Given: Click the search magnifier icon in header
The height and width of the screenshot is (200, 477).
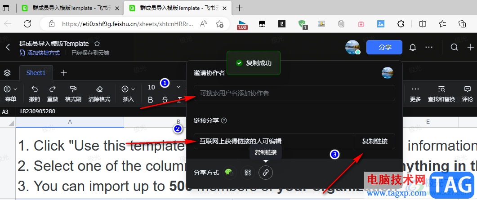Looking at the screenshot, I should point(454,47).
